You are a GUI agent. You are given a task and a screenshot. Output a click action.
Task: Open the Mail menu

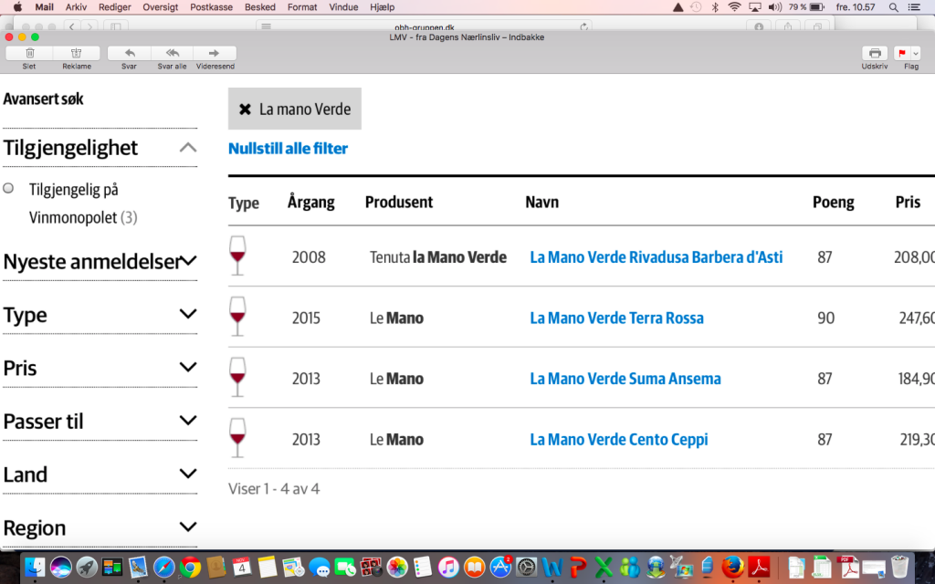[44, 7]
